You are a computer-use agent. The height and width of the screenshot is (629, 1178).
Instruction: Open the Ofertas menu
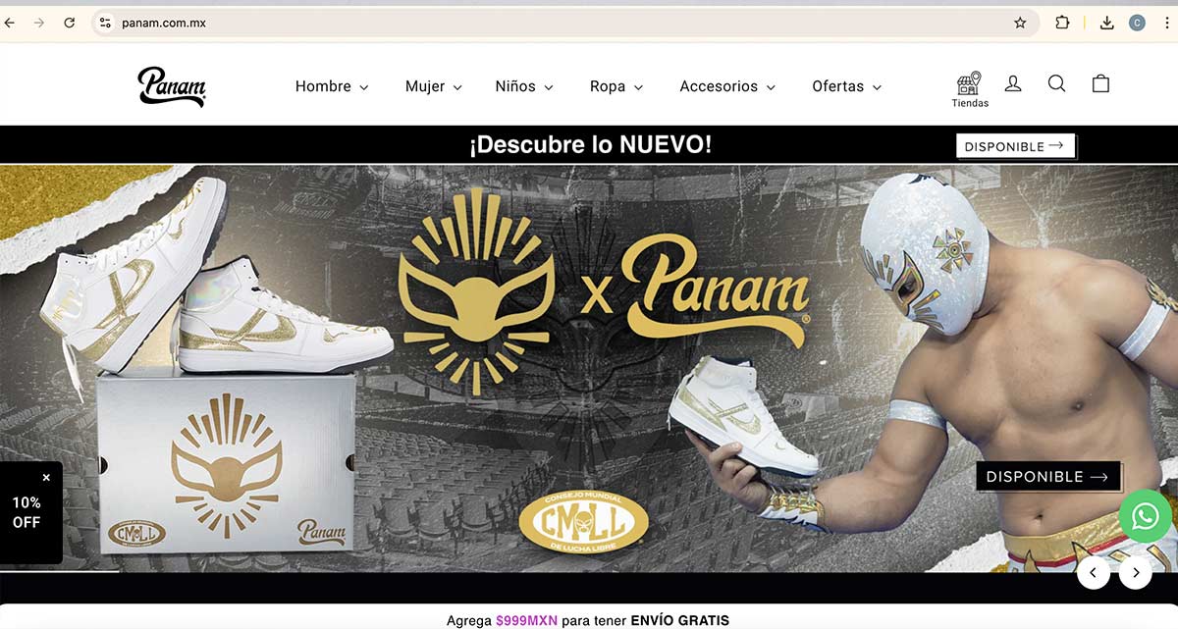(x=846, y=86)
